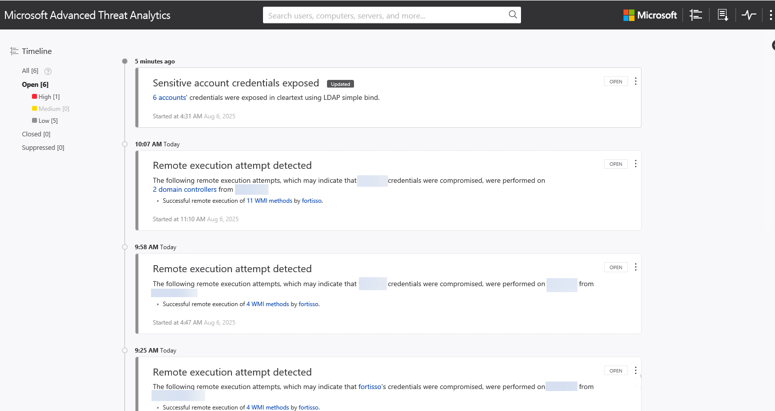The width and height of the screenshot is (775, 411).
Task: Open the '6 accounts' link
Action: (x=170, y=98)
